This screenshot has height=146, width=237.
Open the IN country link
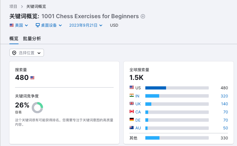137,96
